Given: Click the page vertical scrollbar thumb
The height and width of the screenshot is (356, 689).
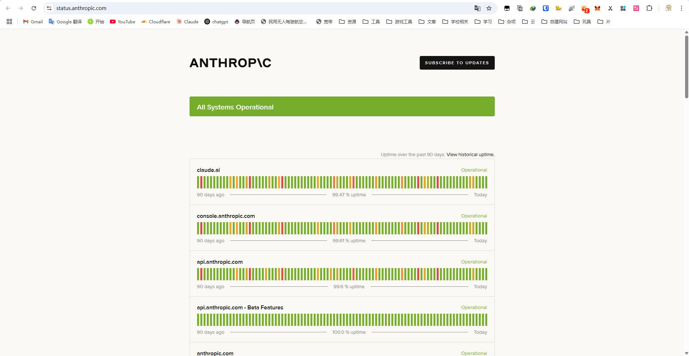Looking at the screenshot, I should coord(686,66).
